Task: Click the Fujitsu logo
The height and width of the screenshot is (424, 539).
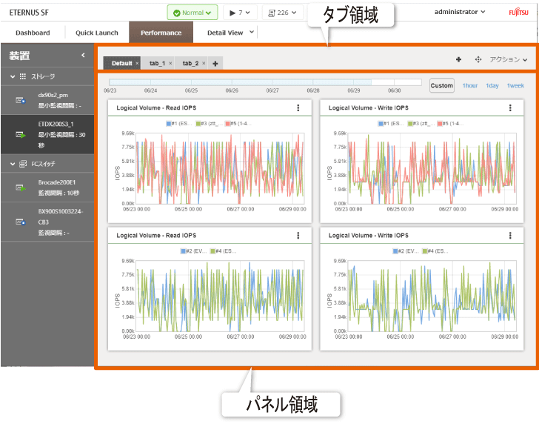Action: coord(518,13)
